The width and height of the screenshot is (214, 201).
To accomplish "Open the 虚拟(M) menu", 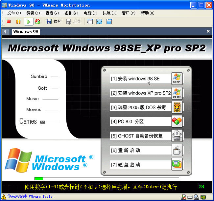I will pos(71,13).
